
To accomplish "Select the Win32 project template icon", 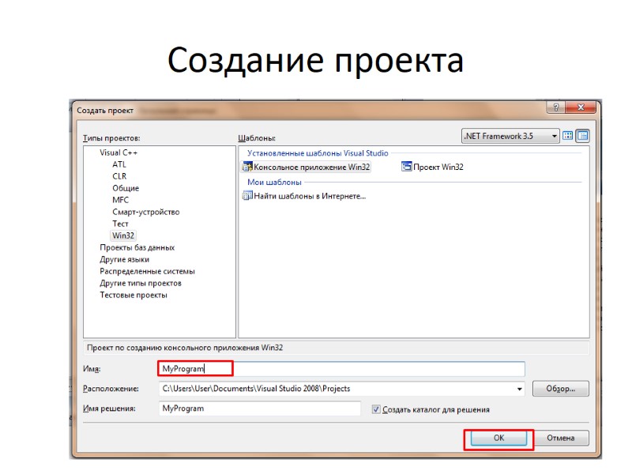I will pos(406,167).
